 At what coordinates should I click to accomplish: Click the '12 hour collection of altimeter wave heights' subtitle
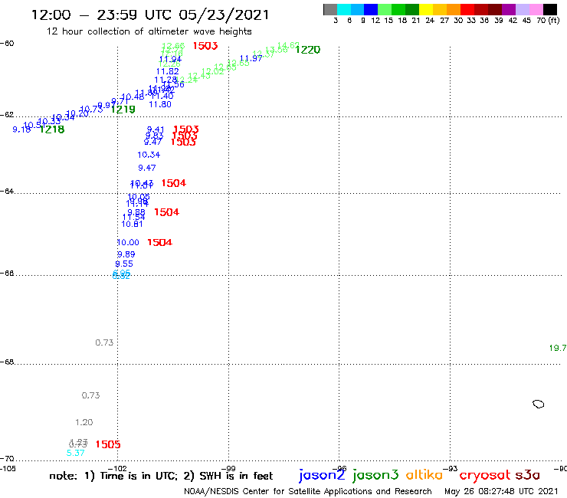click(x=149, y=31)
